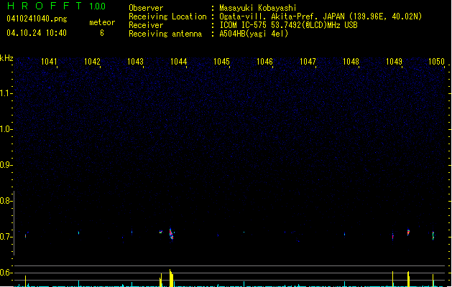The width and height of the screenshot is (452, 287).
Task: Click time axis label 1044
Action: click(178, 62)
